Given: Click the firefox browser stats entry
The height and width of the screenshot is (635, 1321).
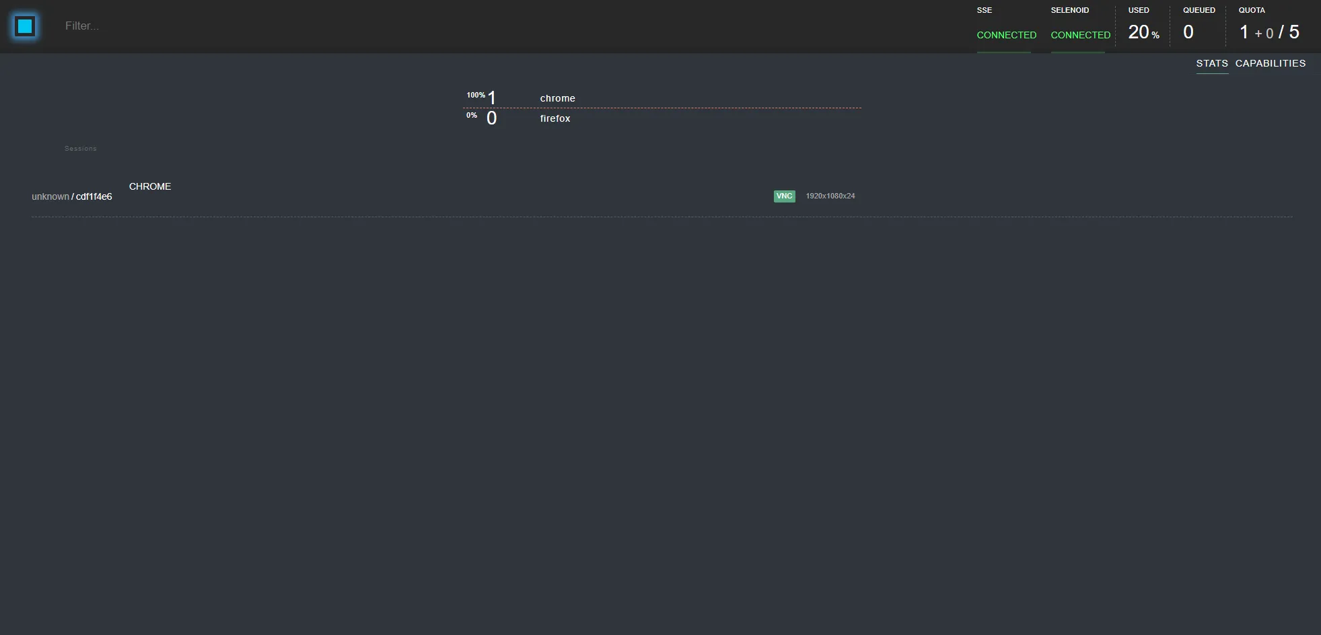Looking at the screenshot, I should pyautogui.click(x=554, y=118).
